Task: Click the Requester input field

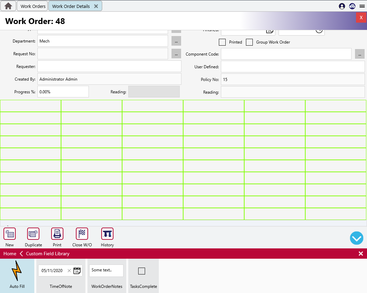Action: [x=109, y=67]
